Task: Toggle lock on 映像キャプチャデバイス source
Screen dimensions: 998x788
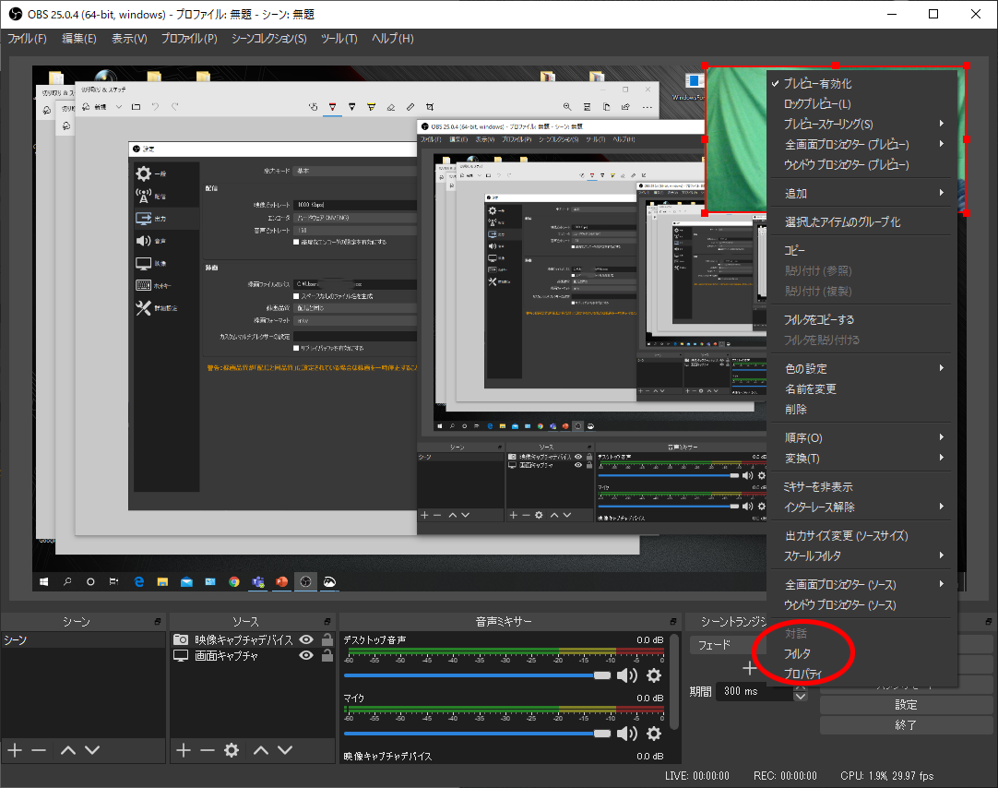Action: pyautogui.click(x=327, y=639)
